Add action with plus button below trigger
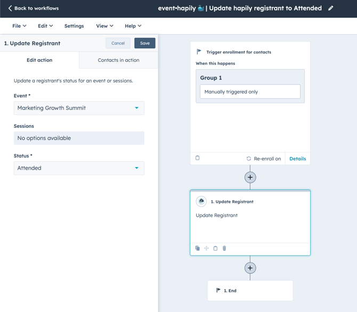The height and width of the screenshot is (312, 357). click(x=250, y=177)
